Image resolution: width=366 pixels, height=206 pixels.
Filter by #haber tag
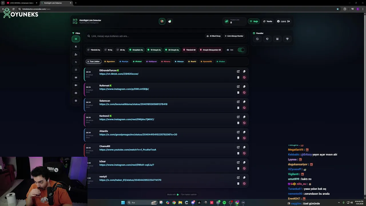point(221,62)
